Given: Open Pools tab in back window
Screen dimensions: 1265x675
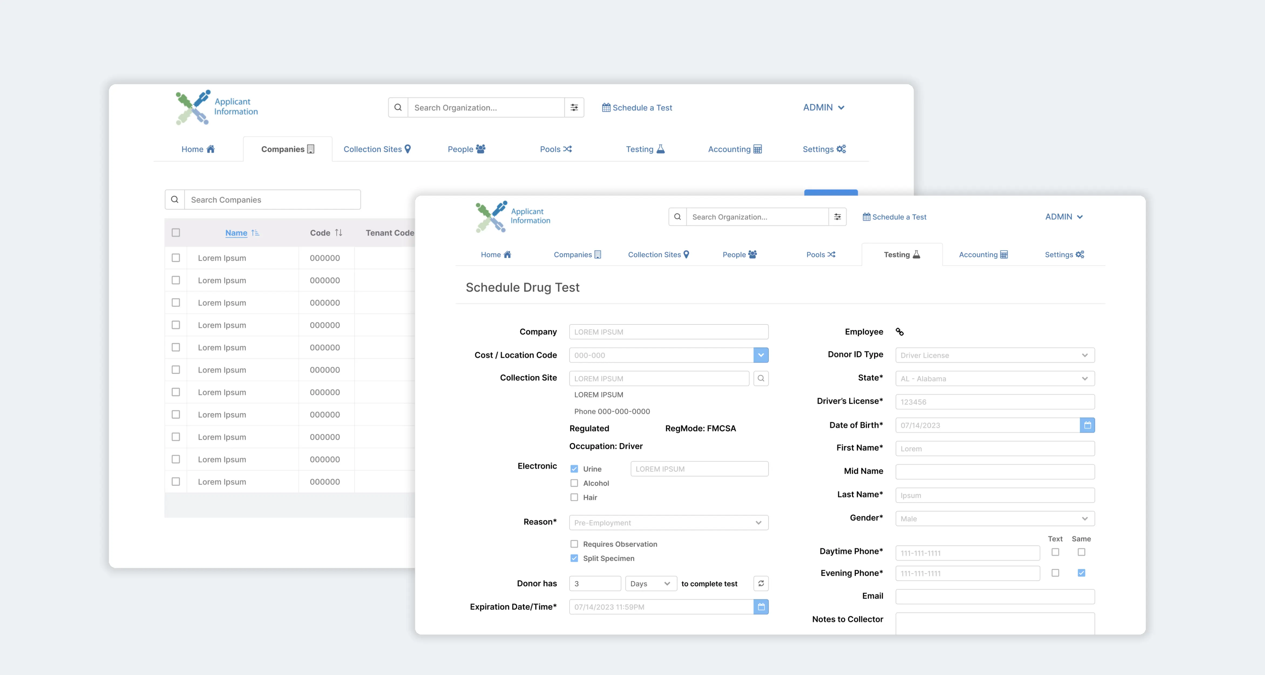Looking at the screenshot, I should click(x=556, y=149).
